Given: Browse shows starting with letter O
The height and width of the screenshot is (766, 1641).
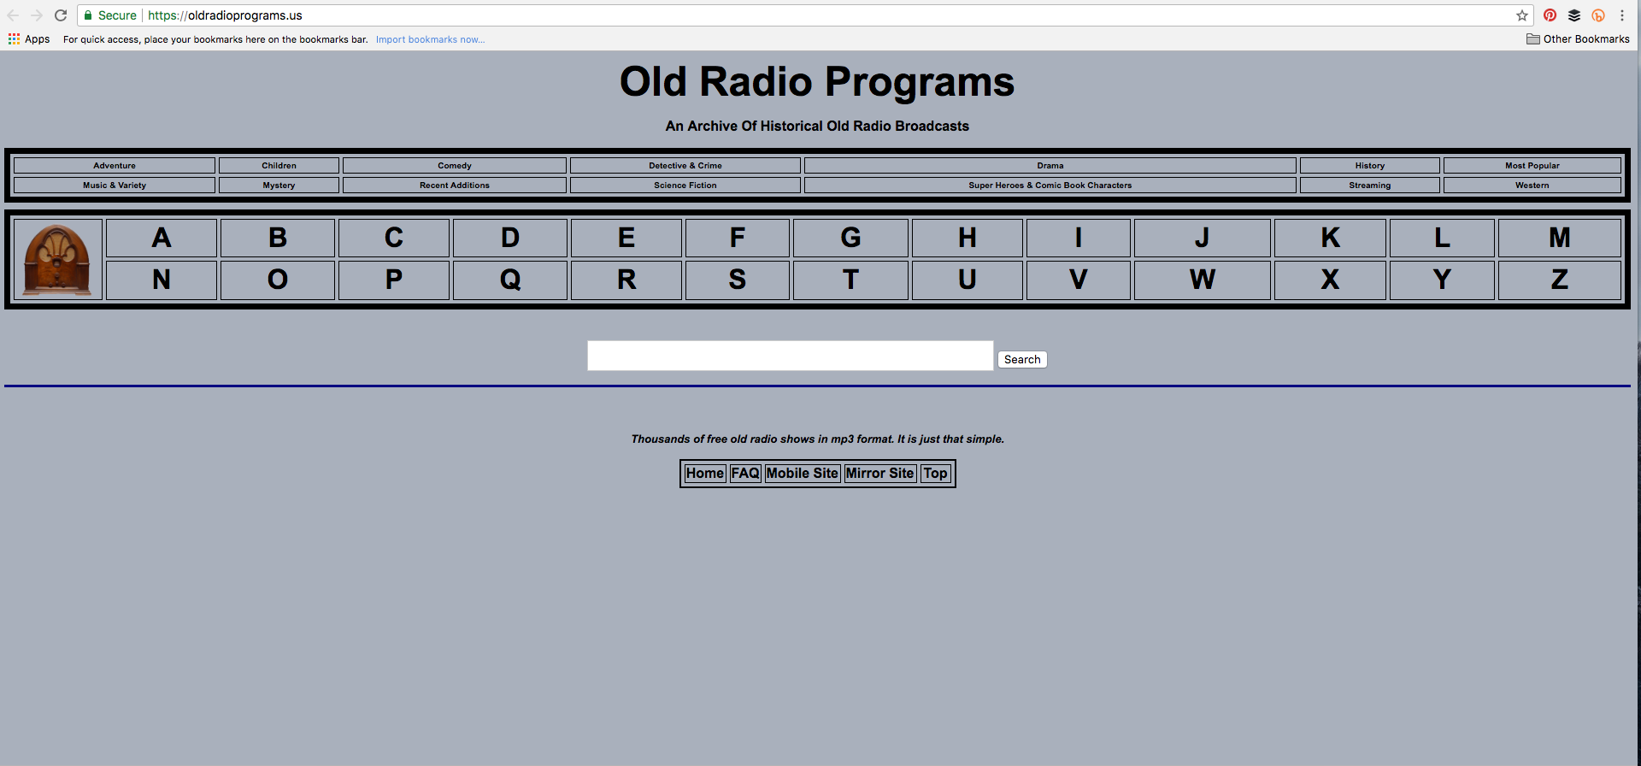Looking at the screenshot, I should click(278, 280).
